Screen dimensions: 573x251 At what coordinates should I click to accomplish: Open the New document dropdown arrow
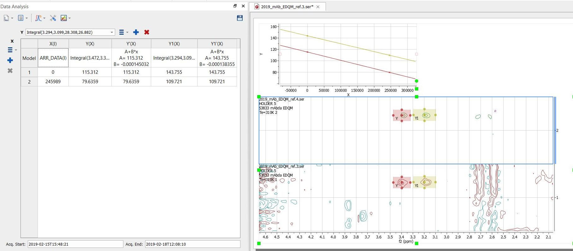click(12, 18)
